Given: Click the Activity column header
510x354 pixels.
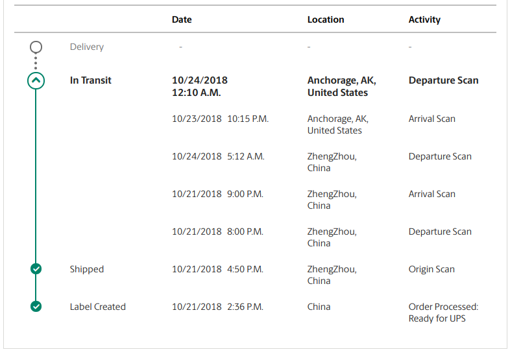Looking at the screenshot, I should (x=424, y=20).
